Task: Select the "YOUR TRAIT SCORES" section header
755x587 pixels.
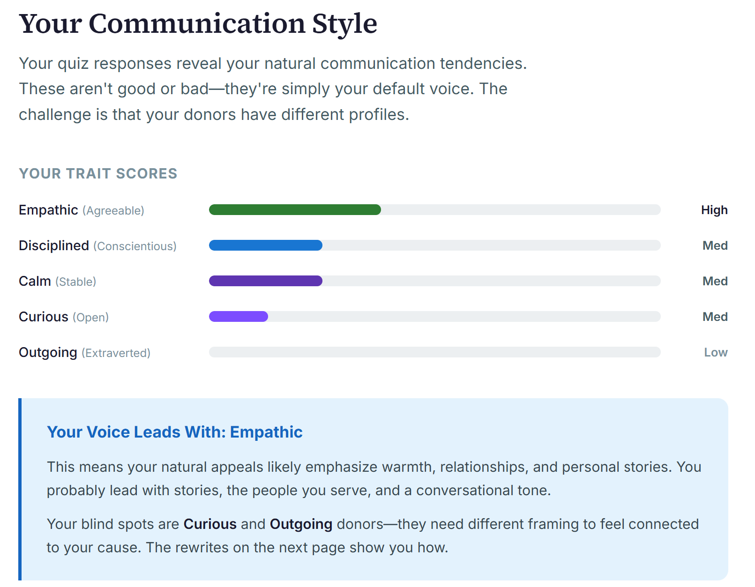Action: tap(98, 174)
